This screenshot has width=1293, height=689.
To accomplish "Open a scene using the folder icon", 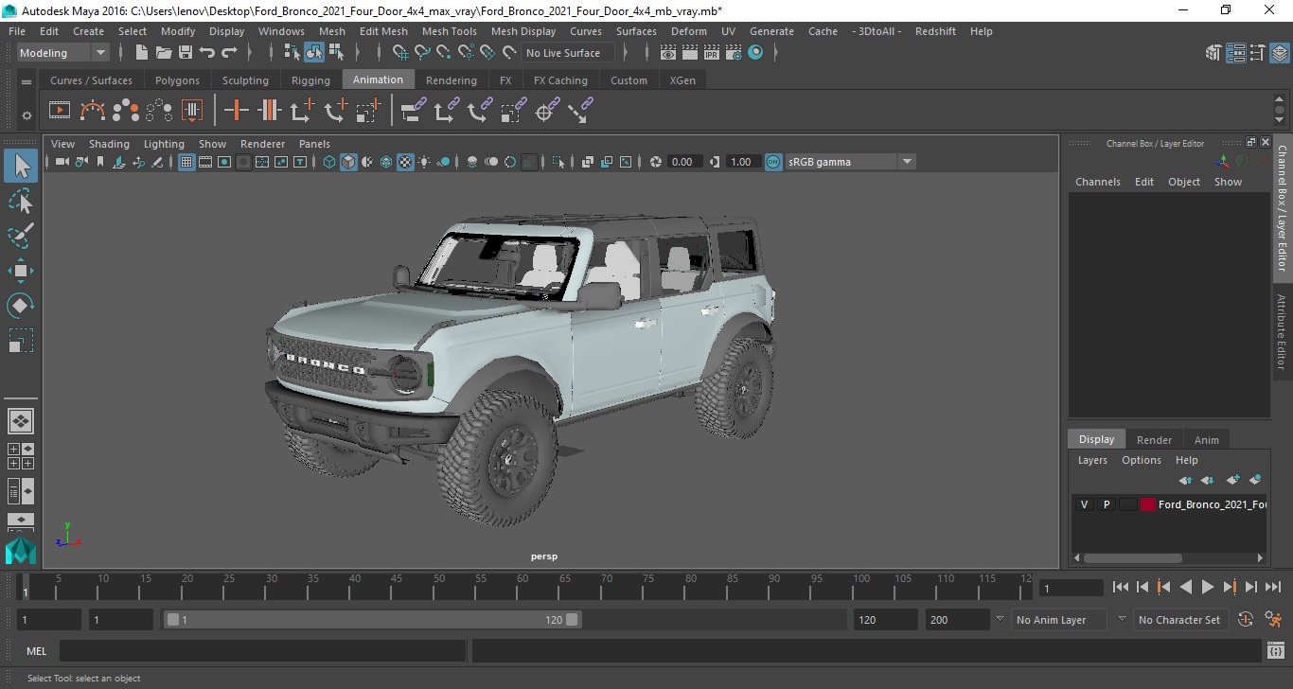I will pos(164,53).
